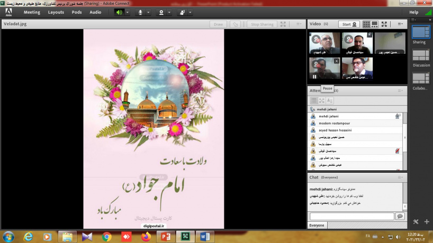433x243 pixels.
Task: Switch Video pod to grid view
Action: click(366, 24)
